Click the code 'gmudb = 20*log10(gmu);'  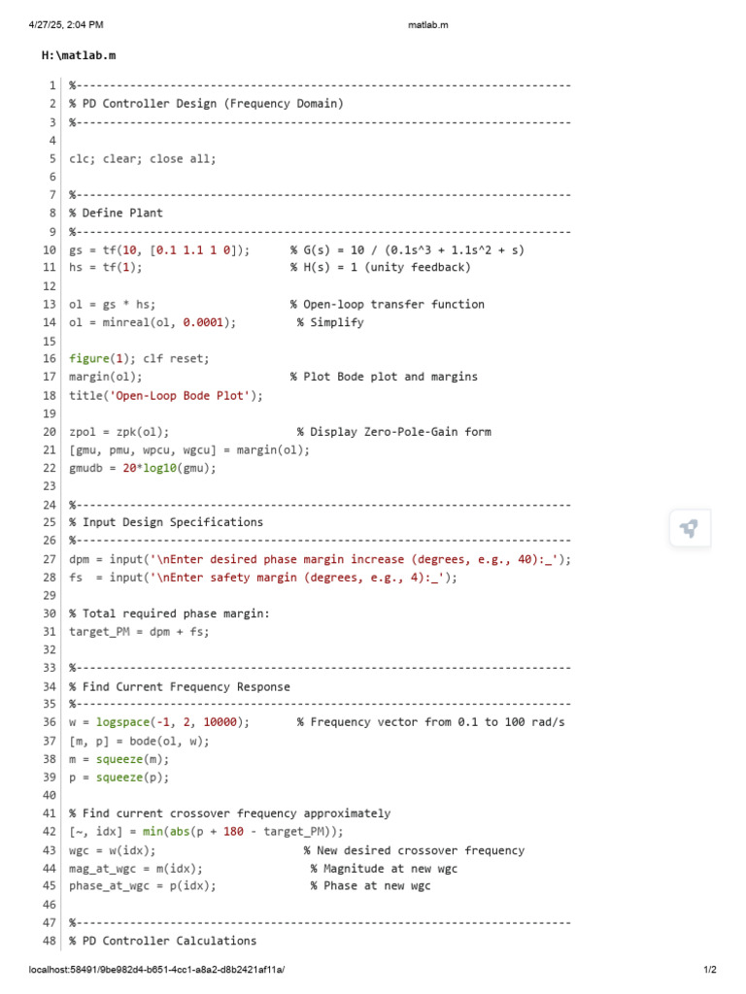(142, 468)
